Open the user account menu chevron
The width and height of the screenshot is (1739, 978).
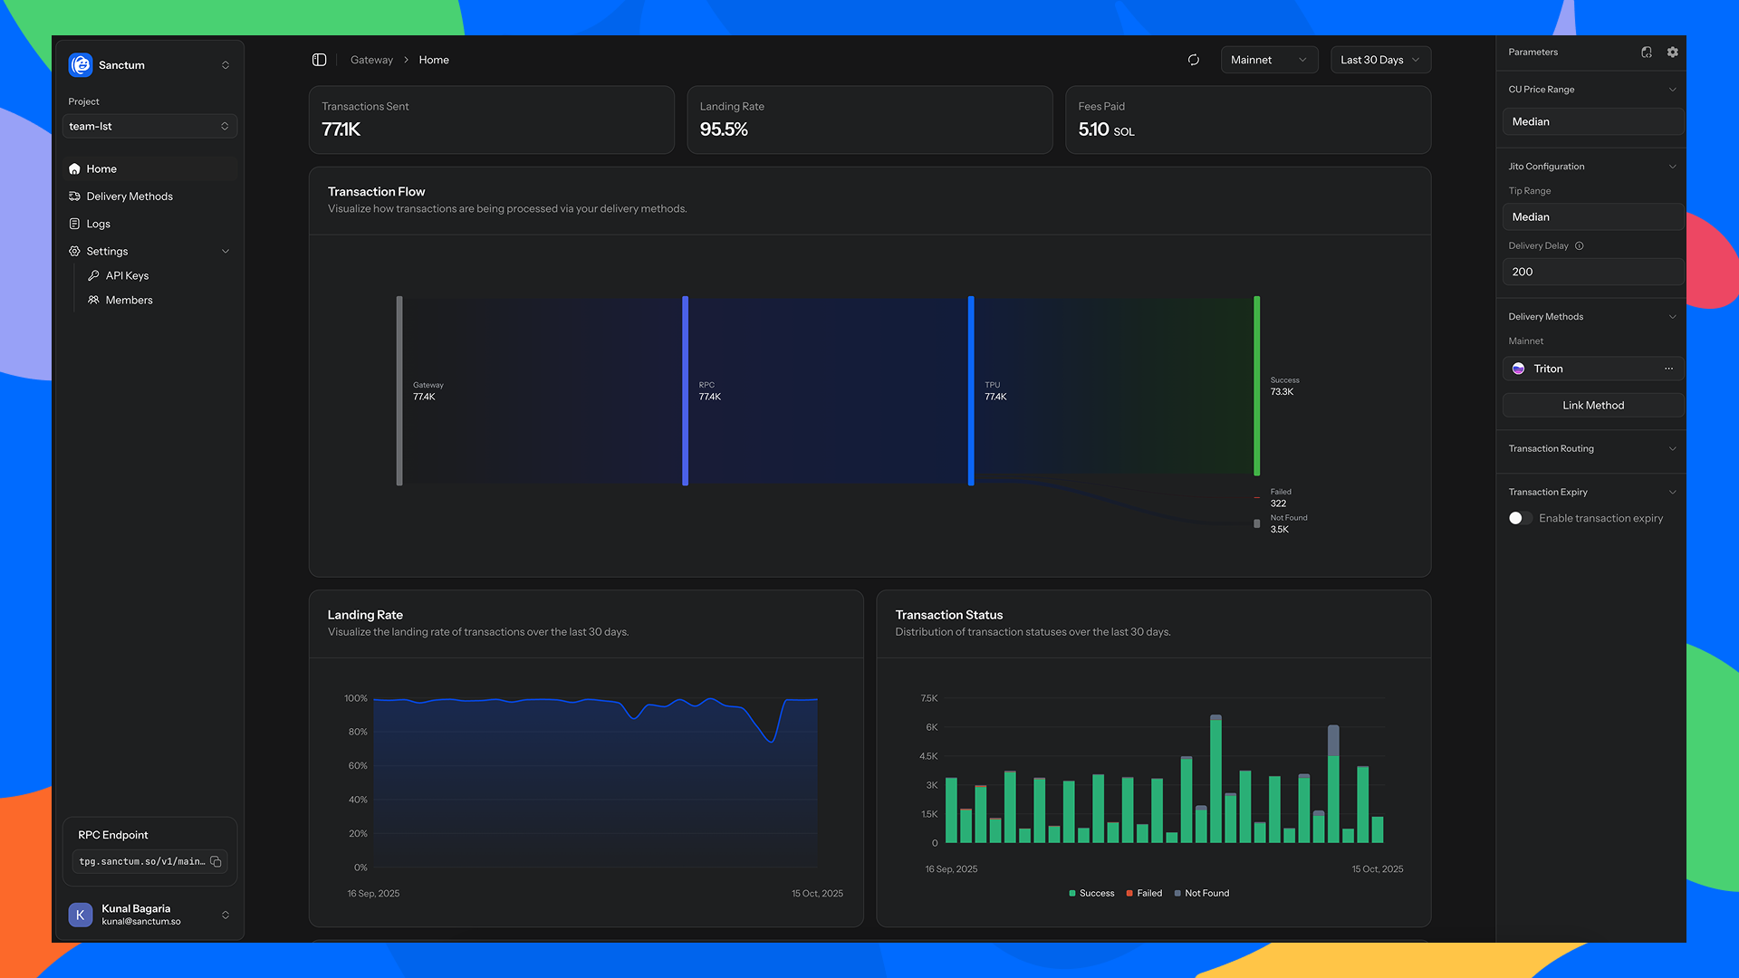[x=226, y=915]
